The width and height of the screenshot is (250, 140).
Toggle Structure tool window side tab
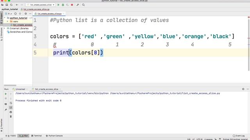(x=2, y=34)
